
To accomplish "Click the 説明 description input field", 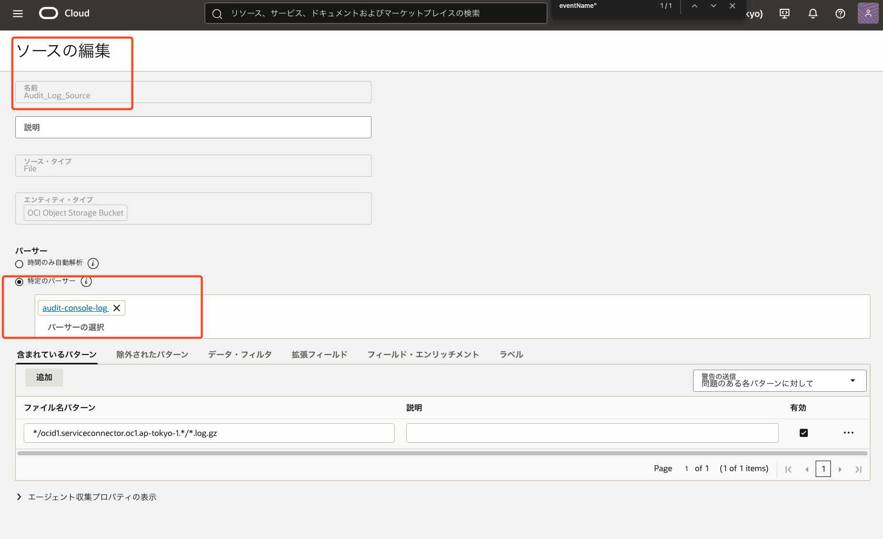I will (193, 127).
